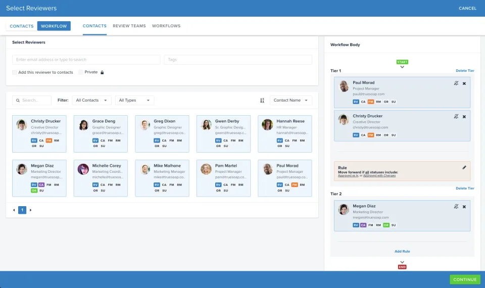Focus the Tags input field
Screen dimensions: 485x288
pyautogui.click(x=238, y=60)
